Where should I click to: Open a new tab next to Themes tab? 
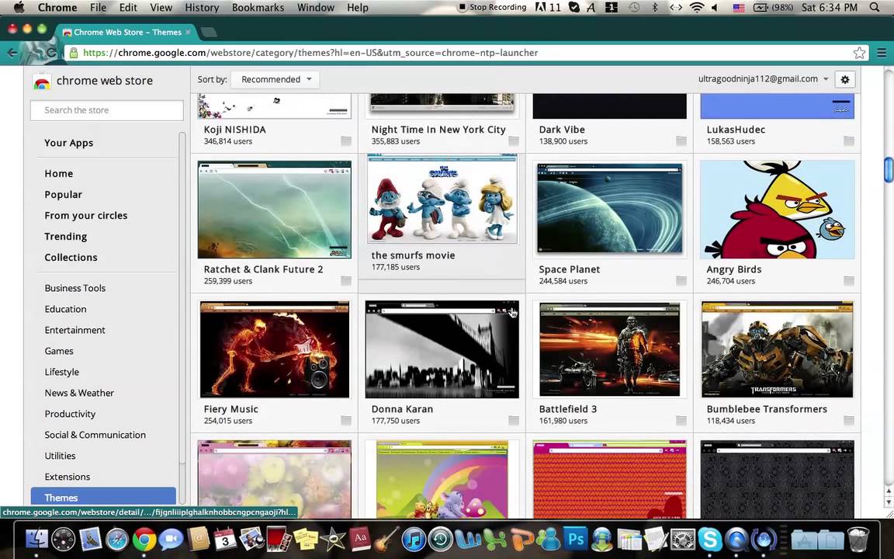(209, 33)
